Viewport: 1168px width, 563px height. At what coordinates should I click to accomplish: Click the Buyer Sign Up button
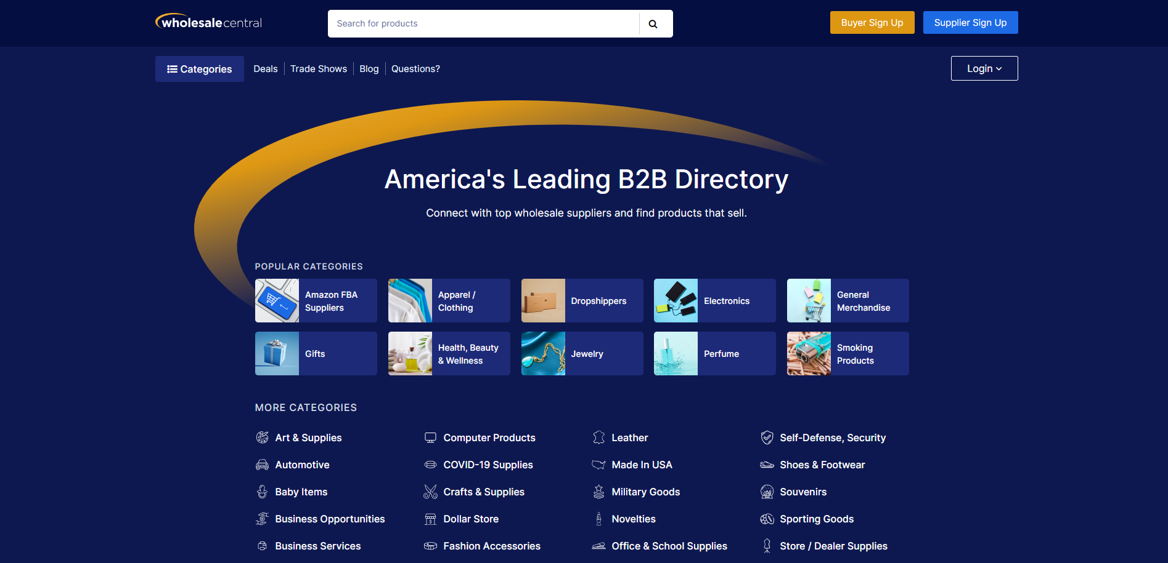click(872, 23)
